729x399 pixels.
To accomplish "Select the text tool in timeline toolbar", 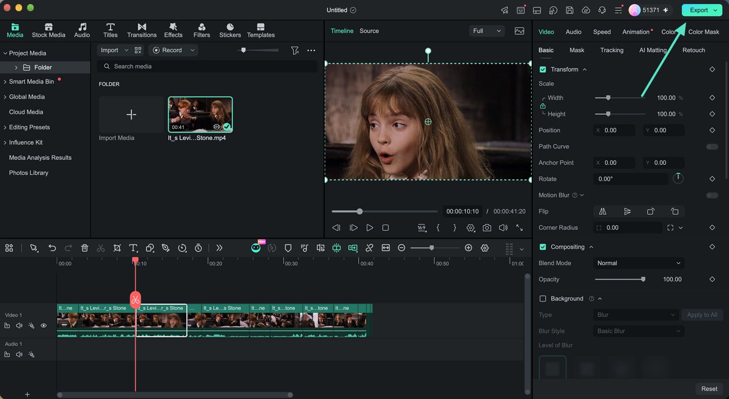I will pos(133,248).
